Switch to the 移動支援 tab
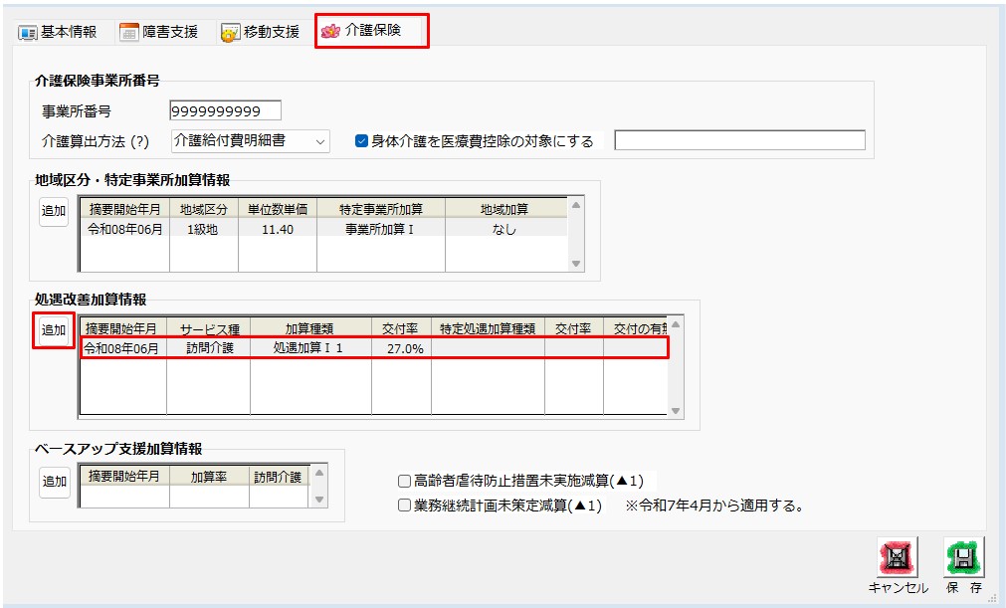Viewport: 1006px width, 608px height. 261,32
